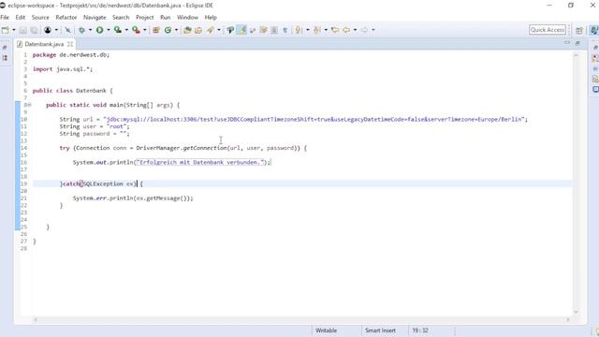599x337 pixels.
Task: Click the New file toolbar icon
Action: pos(6,30)
